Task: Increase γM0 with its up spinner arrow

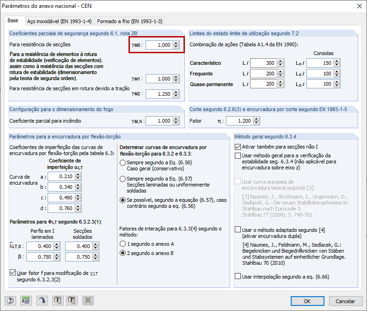Action: (176, 43)
